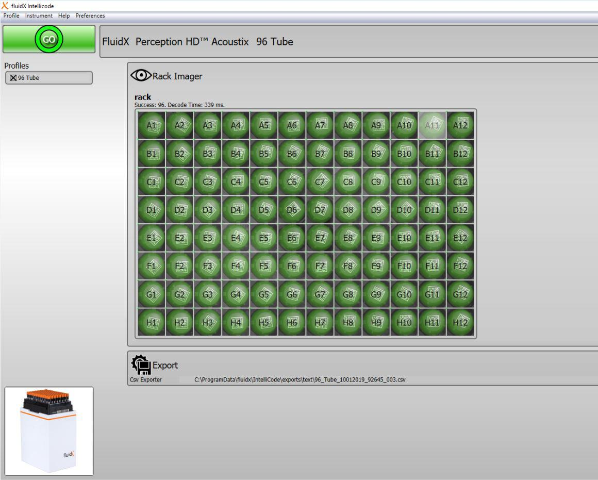
Task: Select tube well F6
Action: pyautogui.click(x=292, y=266)
